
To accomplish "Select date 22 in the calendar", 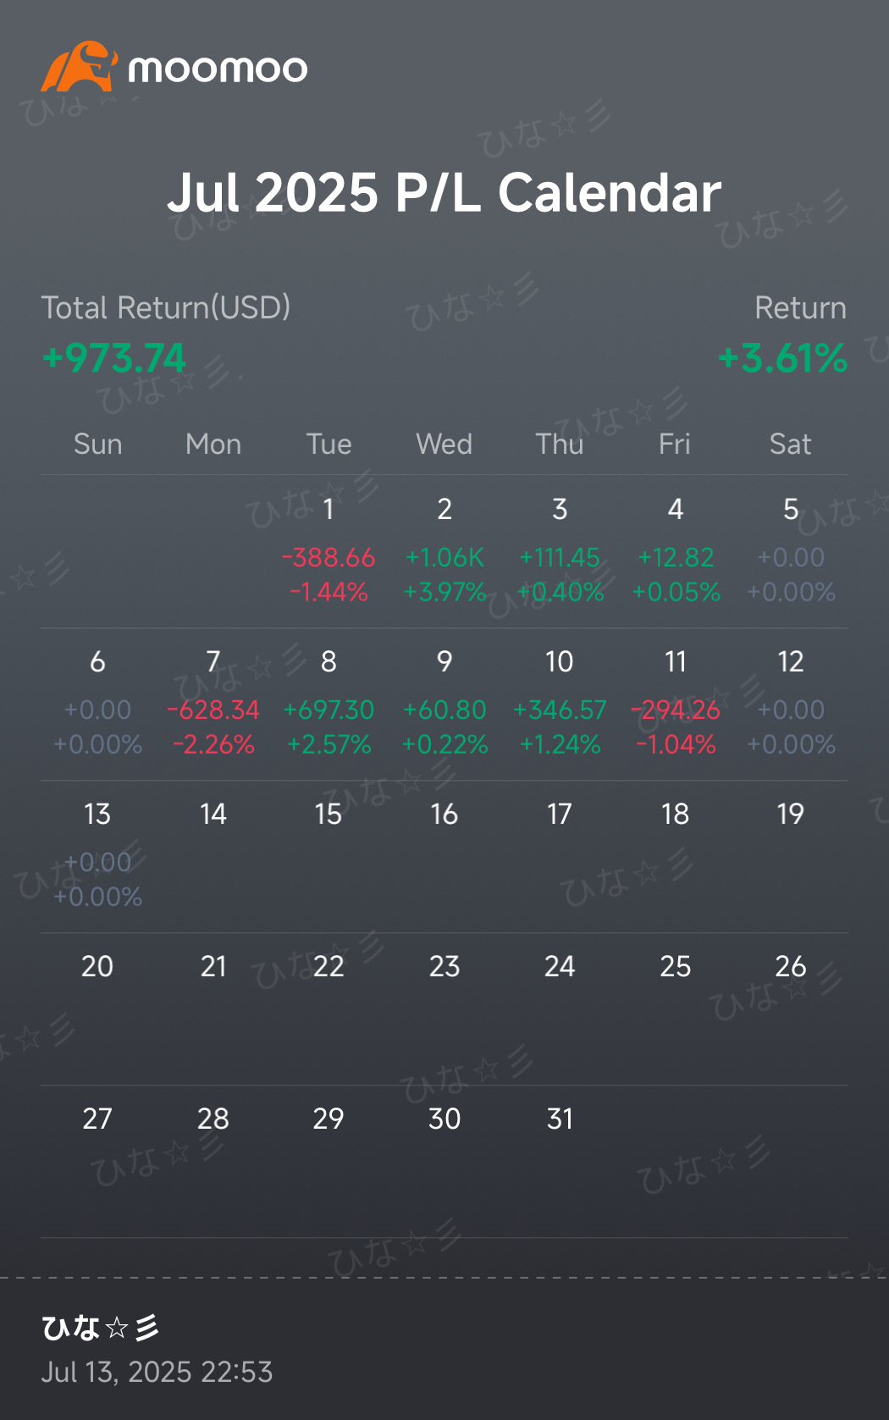I will [x=329, y=966].
